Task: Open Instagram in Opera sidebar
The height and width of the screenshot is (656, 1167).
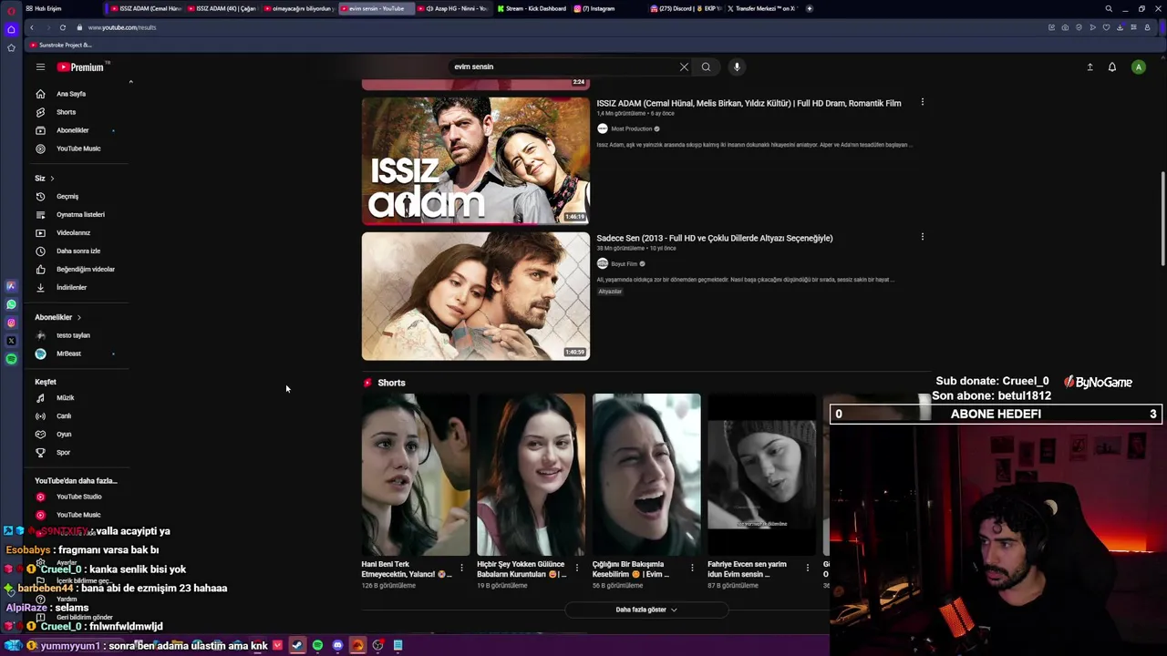Action: click(11, 323)
